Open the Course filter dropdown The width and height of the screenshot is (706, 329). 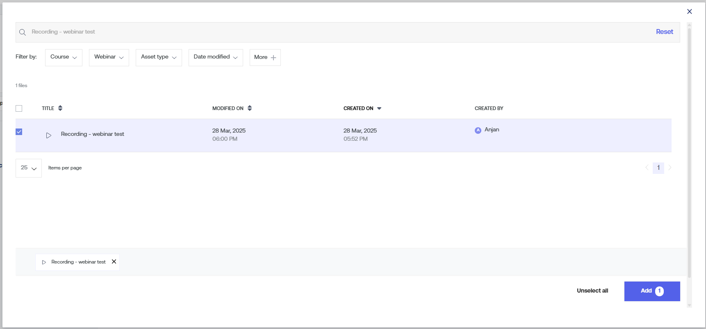coord(64,57)
